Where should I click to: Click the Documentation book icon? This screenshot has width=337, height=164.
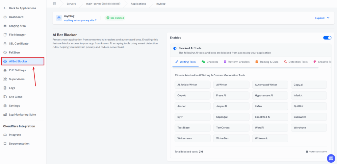coord(5,144)
